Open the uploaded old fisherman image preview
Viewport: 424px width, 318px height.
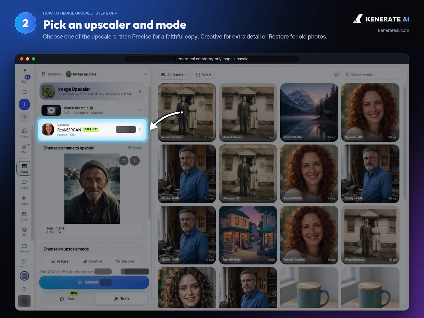[x=92, y=188]
